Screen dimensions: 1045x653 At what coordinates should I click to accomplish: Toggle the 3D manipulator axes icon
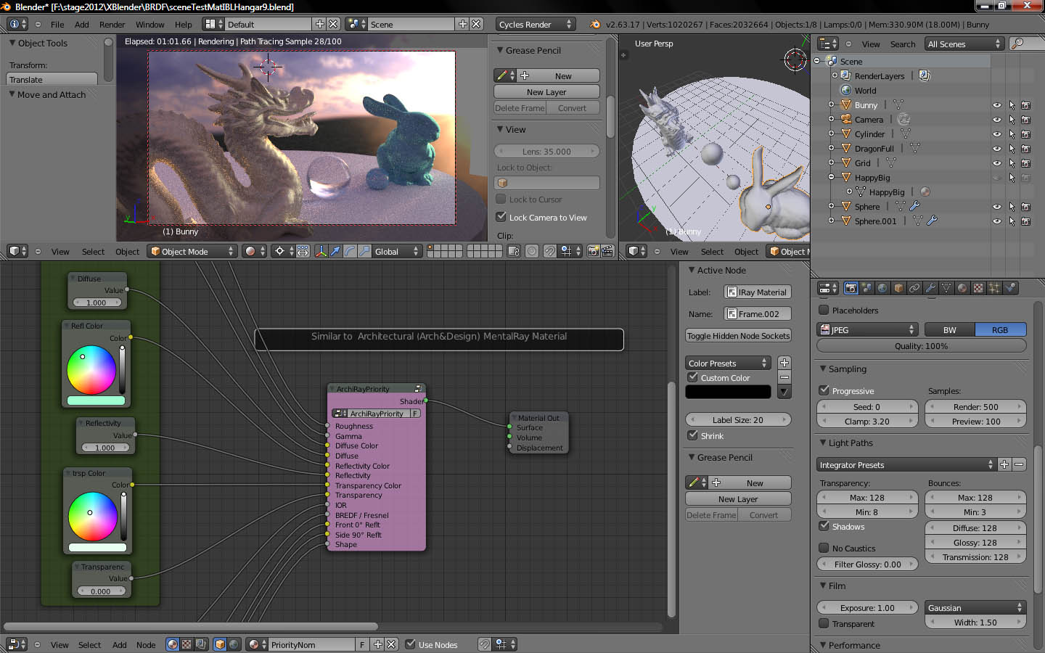[321, 251]
